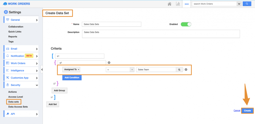Remove the Assigned To condition row

tap(186, 70)
